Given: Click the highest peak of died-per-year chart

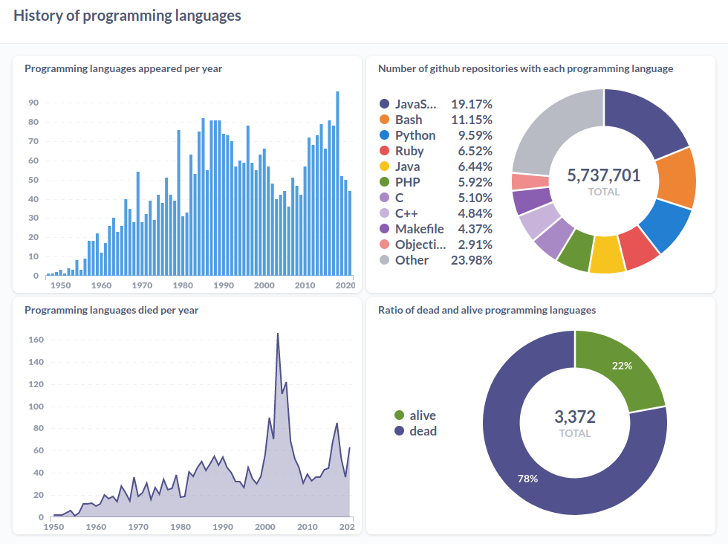Looking at the screenshot, I should 278,334.
